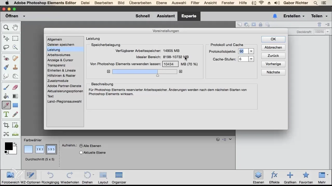
Task: Click the Smart Brush tool
Action: [x=6, y=67]
